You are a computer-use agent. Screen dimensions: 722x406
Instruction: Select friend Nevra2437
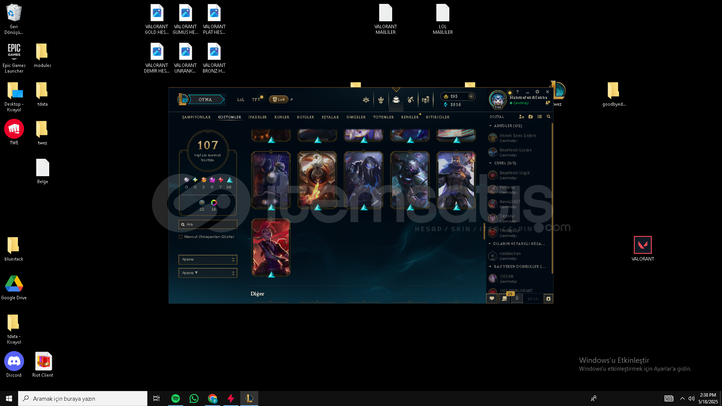[519, 204]
